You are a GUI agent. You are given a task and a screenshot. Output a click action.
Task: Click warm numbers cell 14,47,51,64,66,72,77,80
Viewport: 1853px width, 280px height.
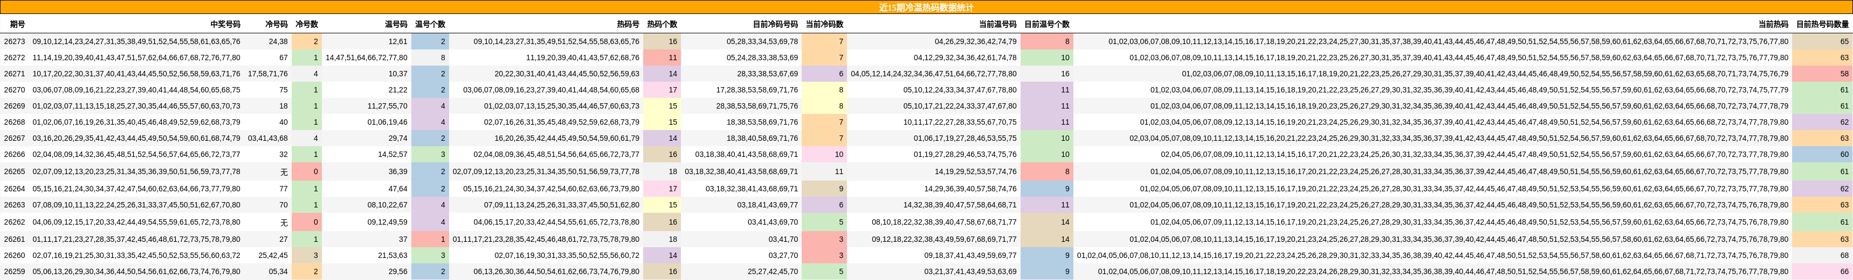pos(366,58)
